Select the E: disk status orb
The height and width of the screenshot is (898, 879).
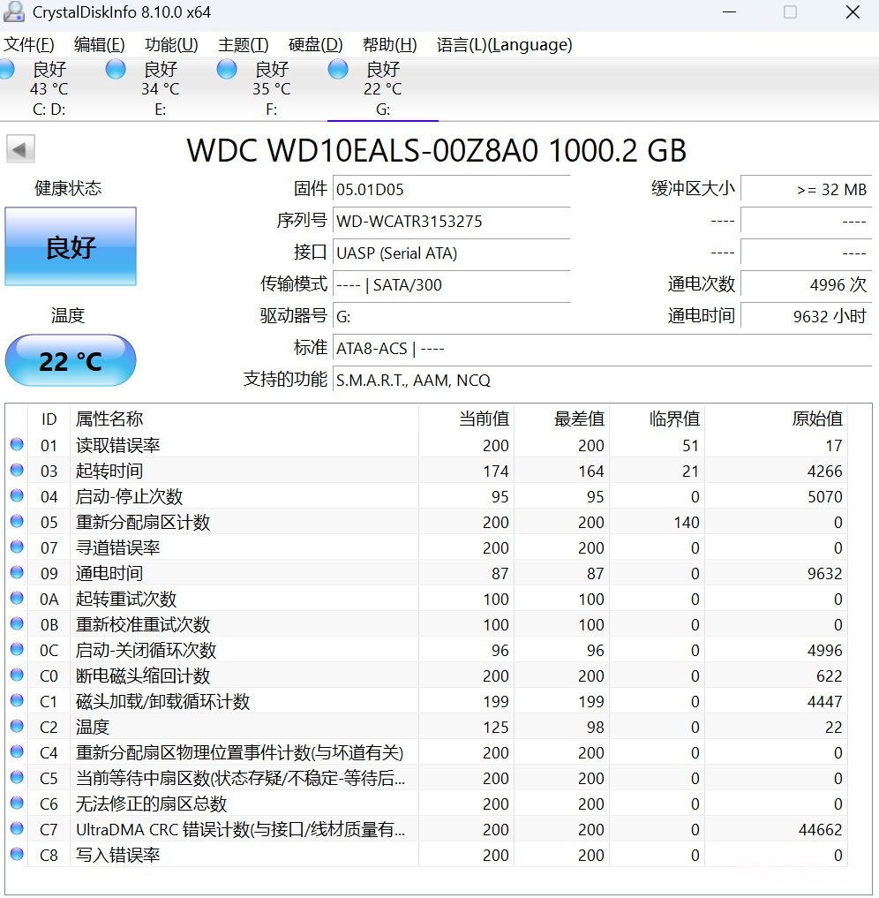click(116, 70)
